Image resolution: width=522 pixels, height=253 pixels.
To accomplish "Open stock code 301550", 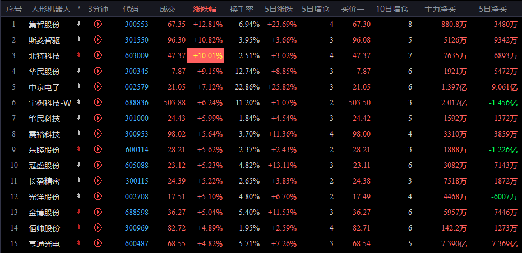I will click(x=137, y=40).
